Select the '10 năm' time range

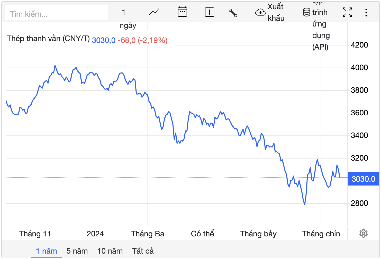110,251
